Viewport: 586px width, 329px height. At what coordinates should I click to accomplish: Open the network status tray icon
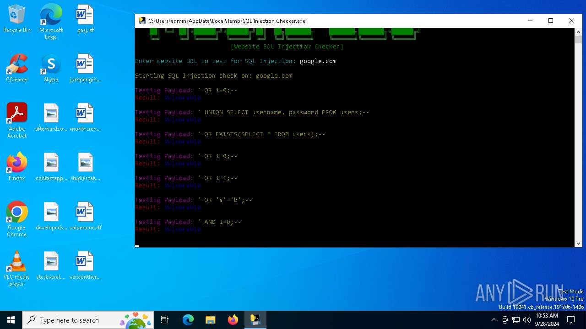point(516,320)
